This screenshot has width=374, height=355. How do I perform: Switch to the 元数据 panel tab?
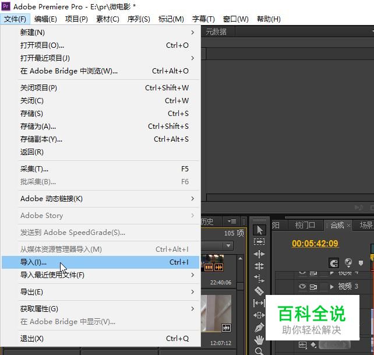[x=216, y=31]
